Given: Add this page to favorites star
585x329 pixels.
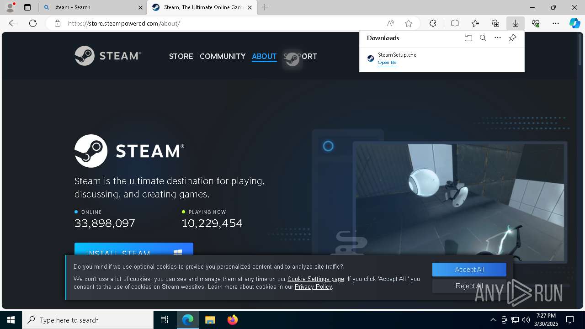Looking at the screenshot, I should coord(409,23).
